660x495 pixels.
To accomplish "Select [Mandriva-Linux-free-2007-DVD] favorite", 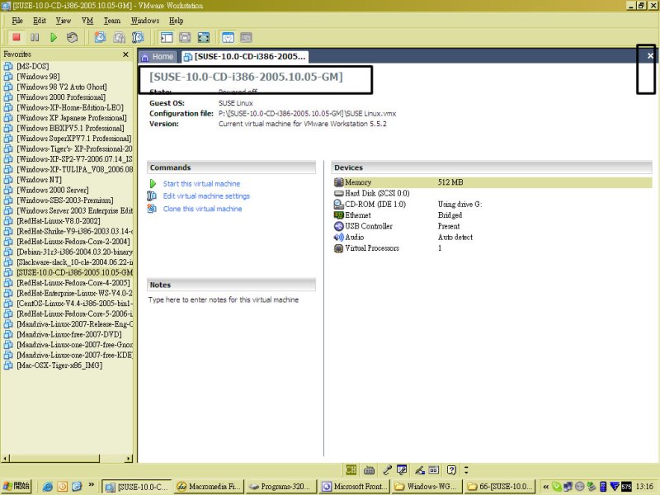I will [69, 334].
